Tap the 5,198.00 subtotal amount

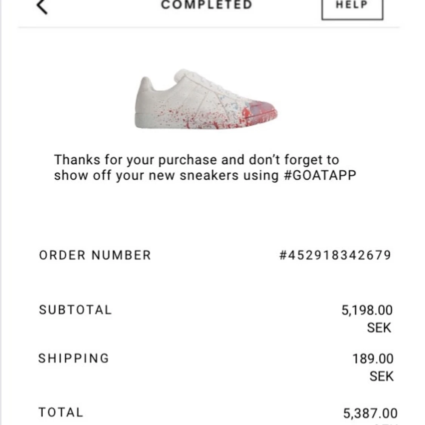(x=367, y=310)
